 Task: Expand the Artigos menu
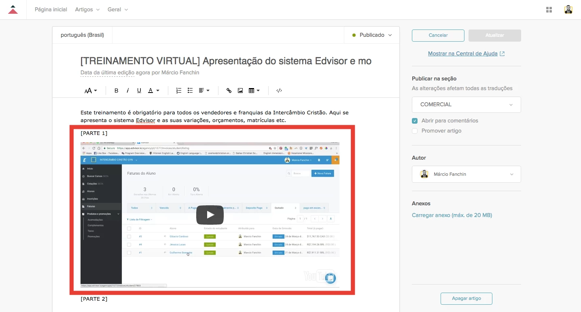click(x=87, y=10)
